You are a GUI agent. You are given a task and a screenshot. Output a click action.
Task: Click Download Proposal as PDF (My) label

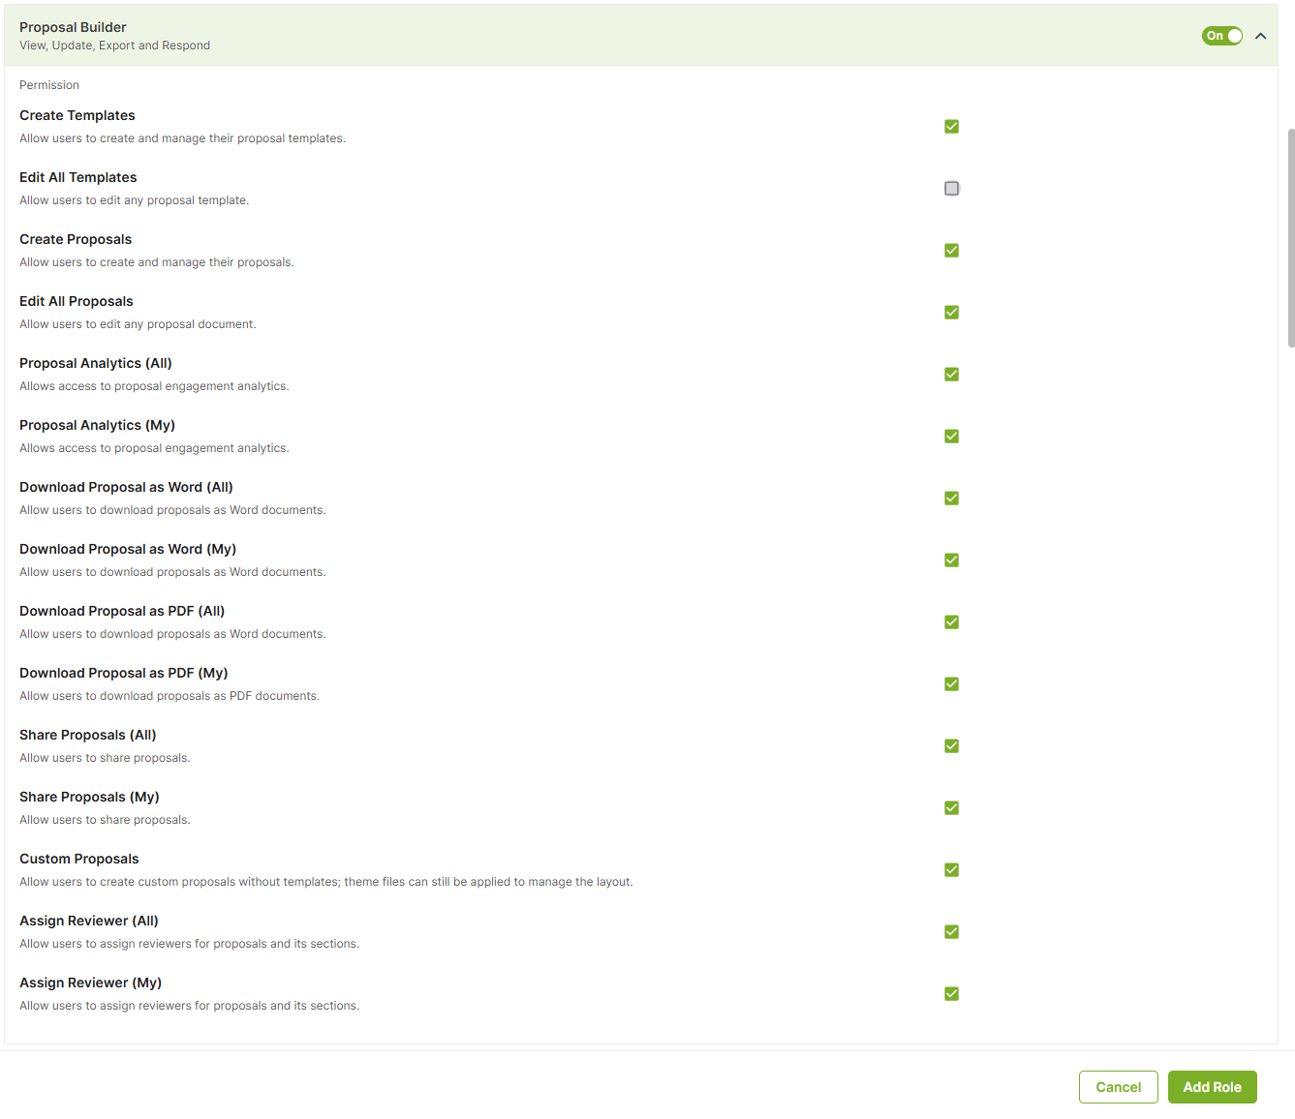[124, 673]
